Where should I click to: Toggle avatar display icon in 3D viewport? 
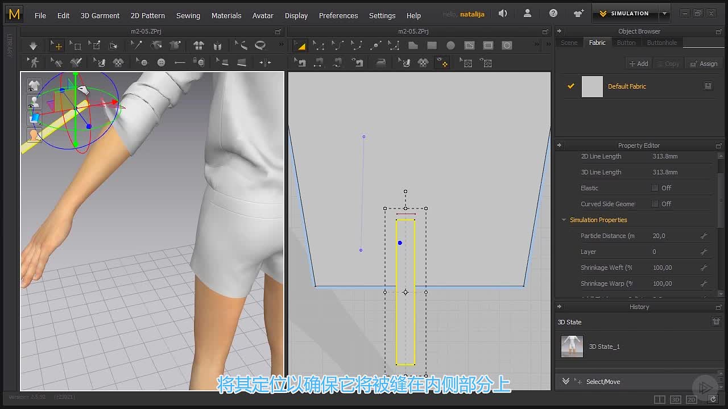(34, 102)
